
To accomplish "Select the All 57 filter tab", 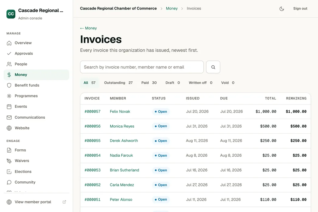I will [x=89, y=83].
